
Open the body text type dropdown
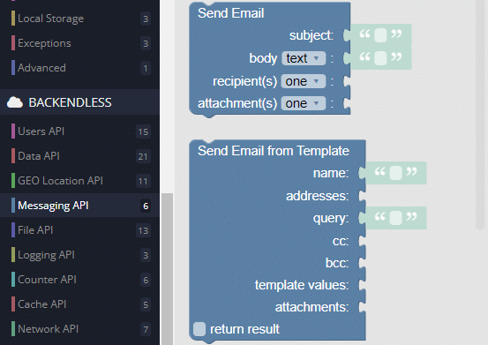[x=304, y=58]
